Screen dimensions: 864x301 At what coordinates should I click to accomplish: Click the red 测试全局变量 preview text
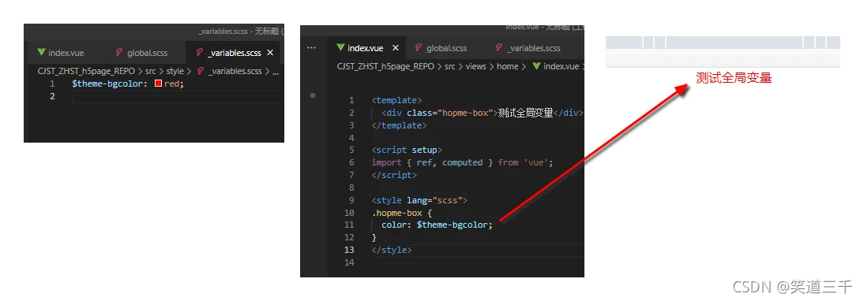734,78
